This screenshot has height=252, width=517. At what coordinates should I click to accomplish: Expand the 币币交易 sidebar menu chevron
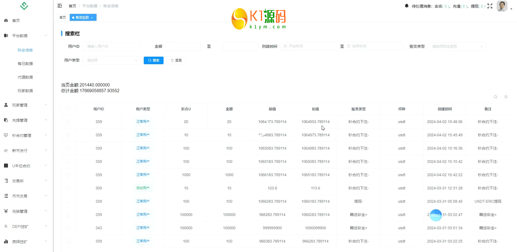(46, 196)
